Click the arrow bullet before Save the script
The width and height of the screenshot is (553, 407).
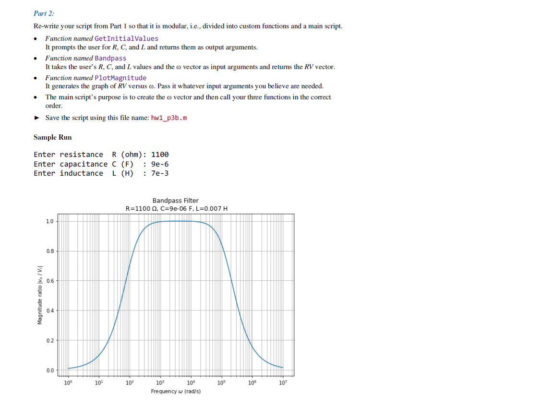pos(37,118)
